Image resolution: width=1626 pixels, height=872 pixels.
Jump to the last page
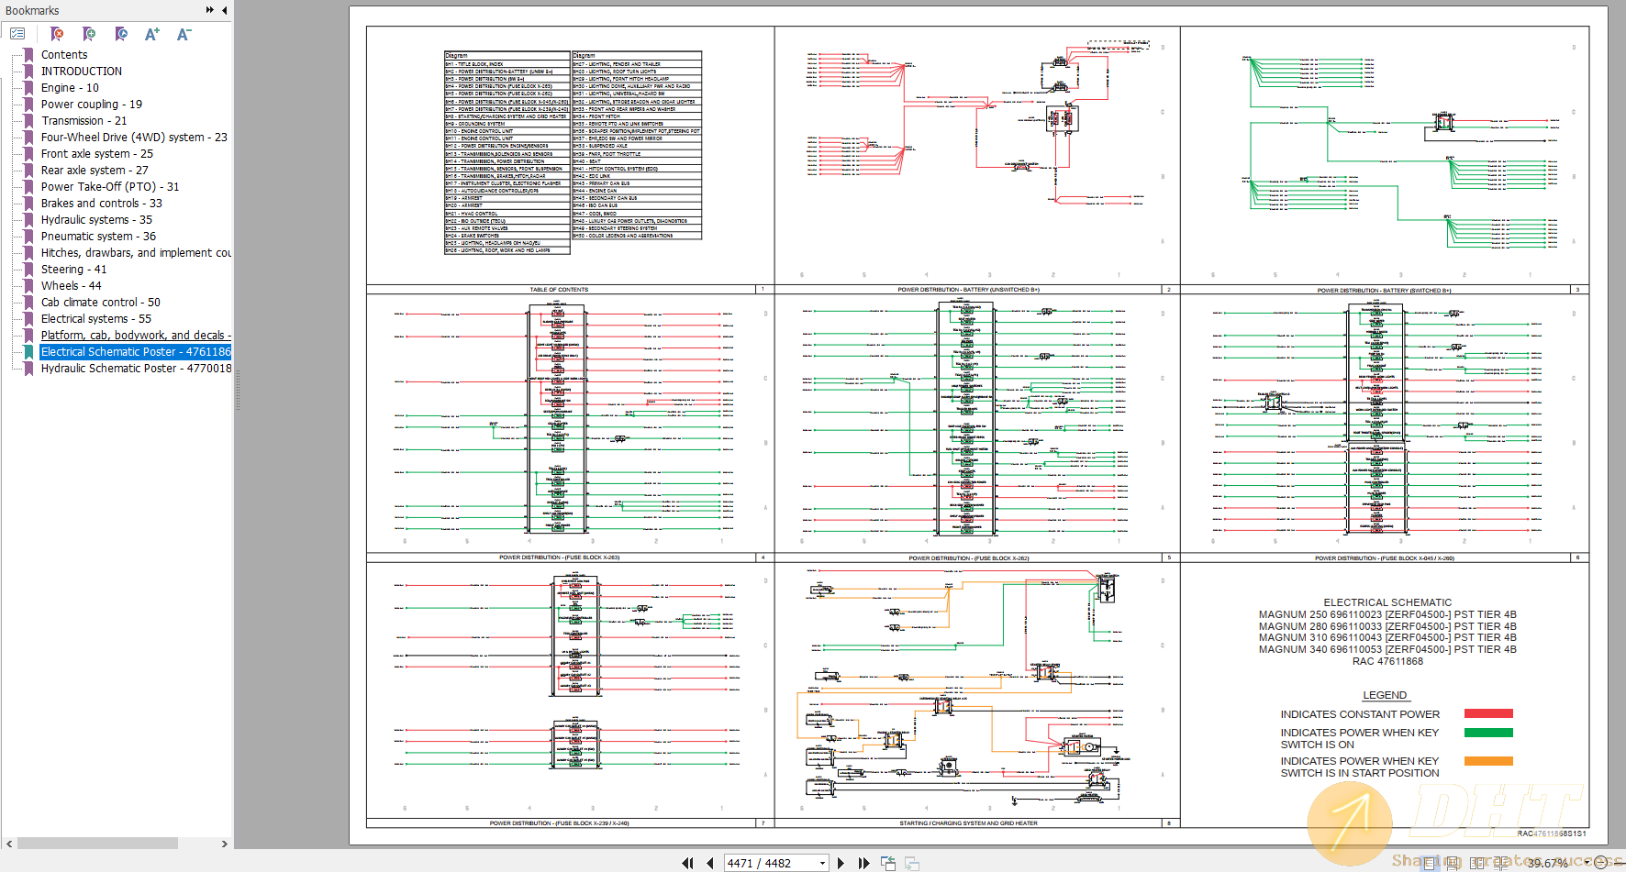click(863, 862)
